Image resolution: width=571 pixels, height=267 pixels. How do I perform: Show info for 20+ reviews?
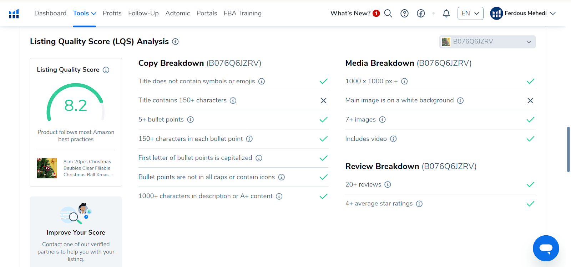[388, 184]
